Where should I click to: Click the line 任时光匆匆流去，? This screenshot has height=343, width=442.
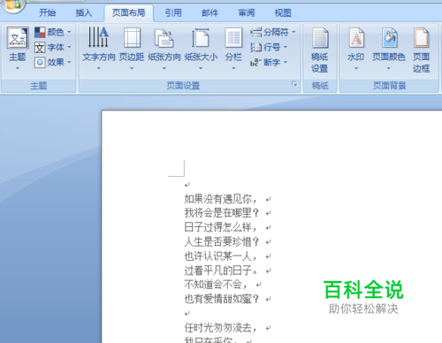point(221,328)
